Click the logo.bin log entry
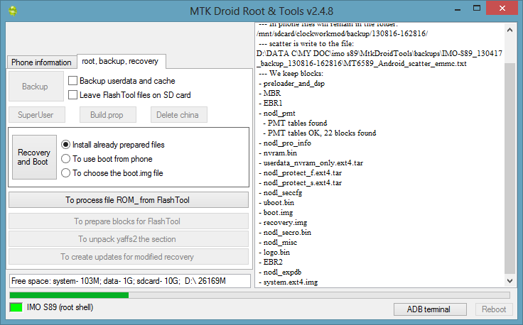 click(274, 252)
